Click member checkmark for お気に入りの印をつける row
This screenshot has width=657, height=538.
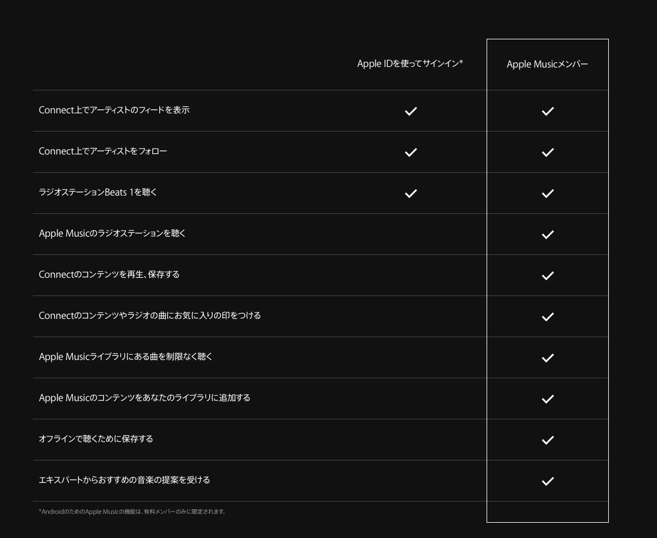pyautogui.click(x=548, y=317)
